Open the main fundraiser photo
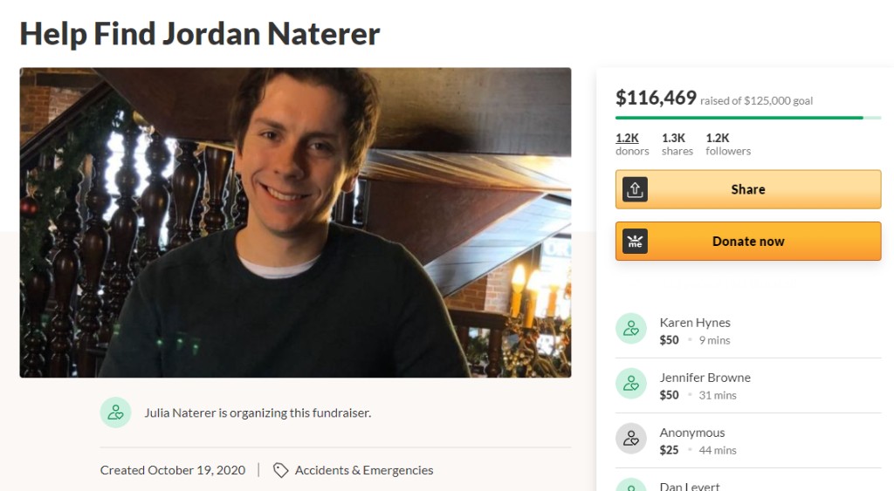 [295, 222]
